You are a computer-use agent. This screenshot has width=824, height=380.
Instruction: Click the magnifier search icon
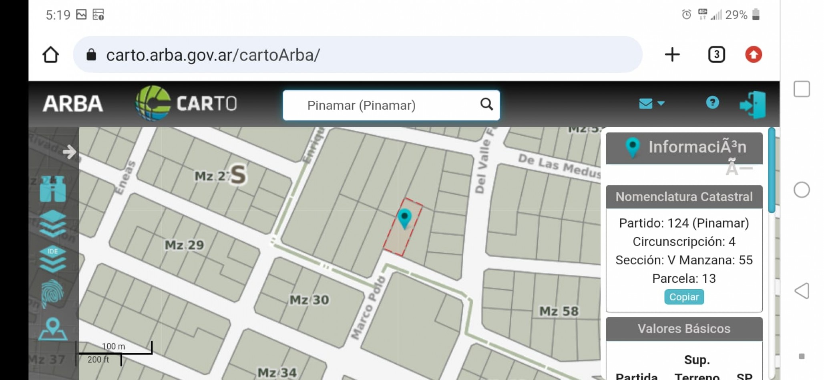tap(486, 104)
